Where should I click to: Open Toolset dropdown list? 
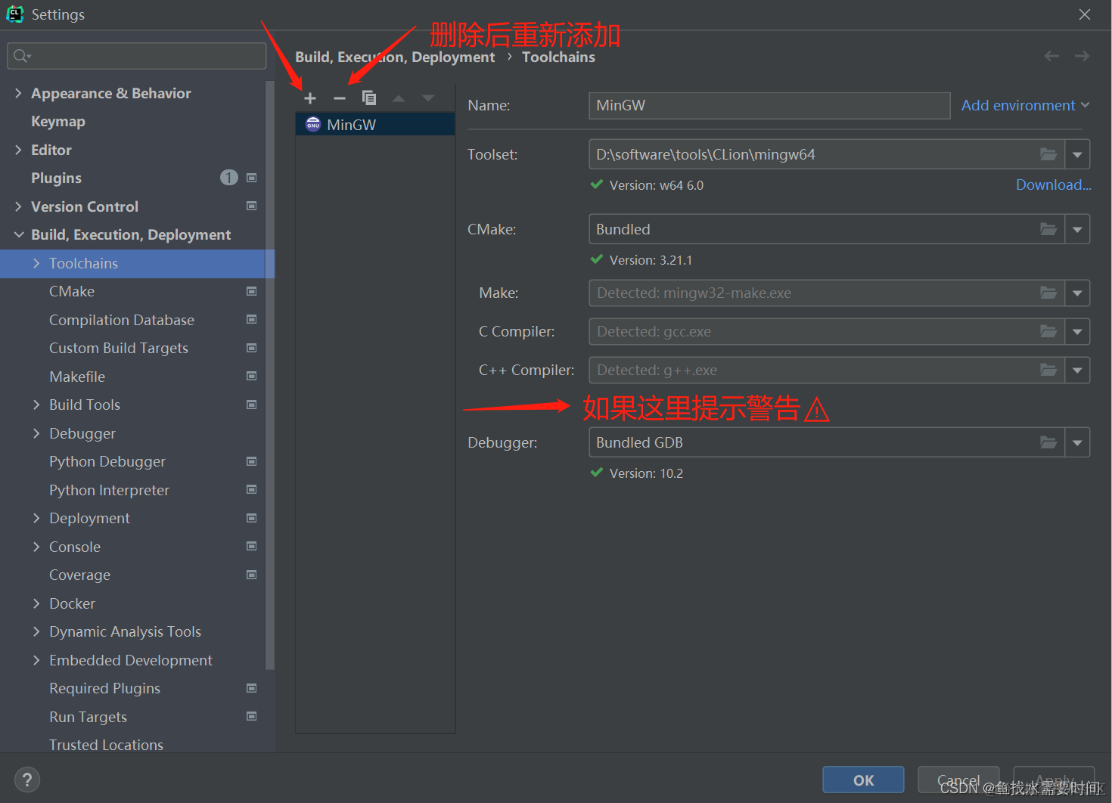click(x=1077, y=154)
